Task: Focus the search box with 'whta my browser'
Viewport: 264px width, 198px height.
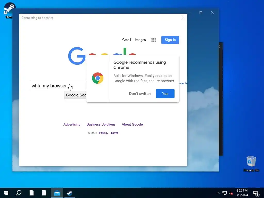Action: [x=58, y=85]
